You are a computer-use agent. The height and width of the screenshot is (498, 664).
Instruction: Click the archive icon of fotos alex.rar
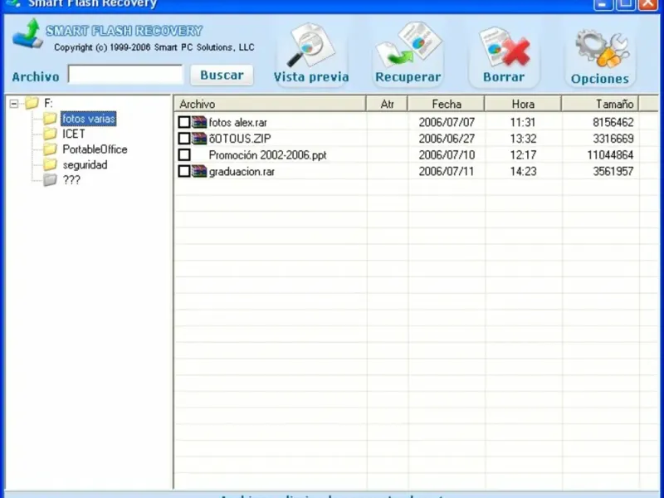pos(199,122)
